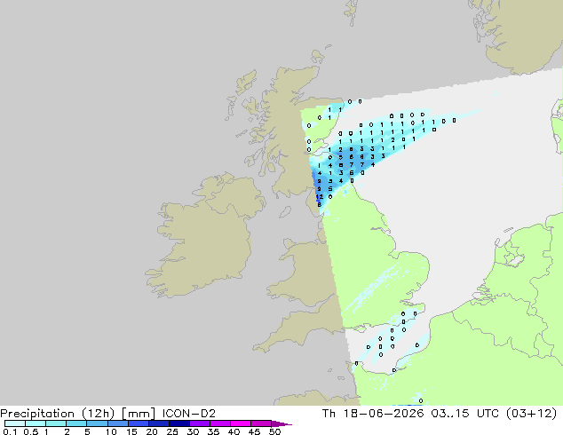The image size is (563, 435).
Task: Click the 0.1–0.5 mm legend color swatch
Action: [15, 423]
